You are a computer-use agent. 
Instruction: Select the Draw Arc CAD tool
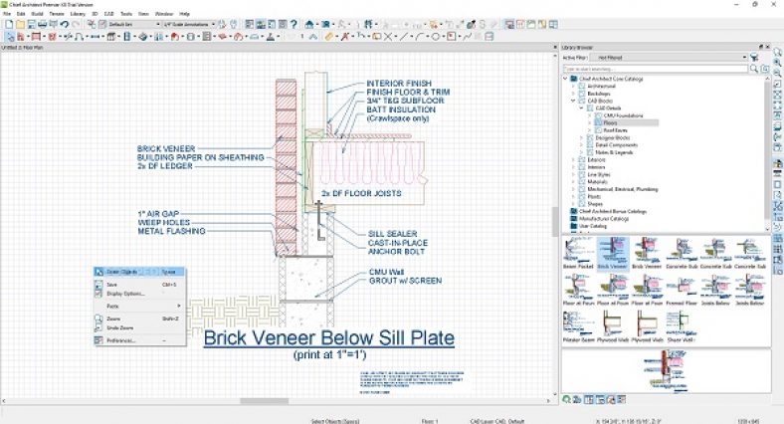(x=419, y=37)
